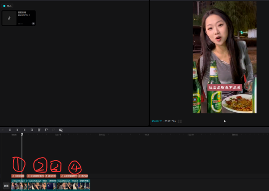This screenshot has width=269, height=191.
Task: Select the second orange subtitle clip under circle 2
Action: [35, 176]
